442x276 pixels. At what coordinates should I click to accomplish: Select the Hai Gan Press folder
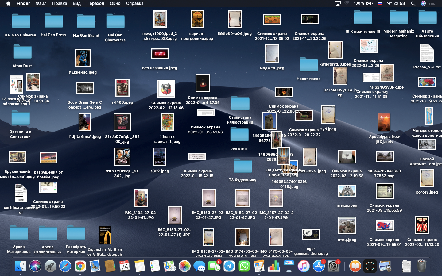click(53, 21)
